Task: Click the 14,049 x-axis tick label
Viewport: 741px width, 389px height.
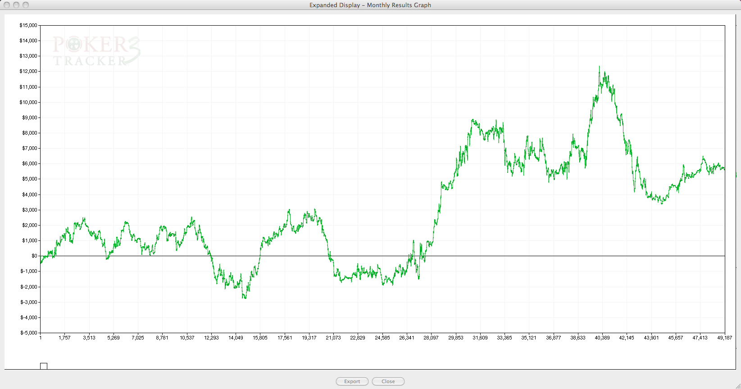Action: pos(236,338)
